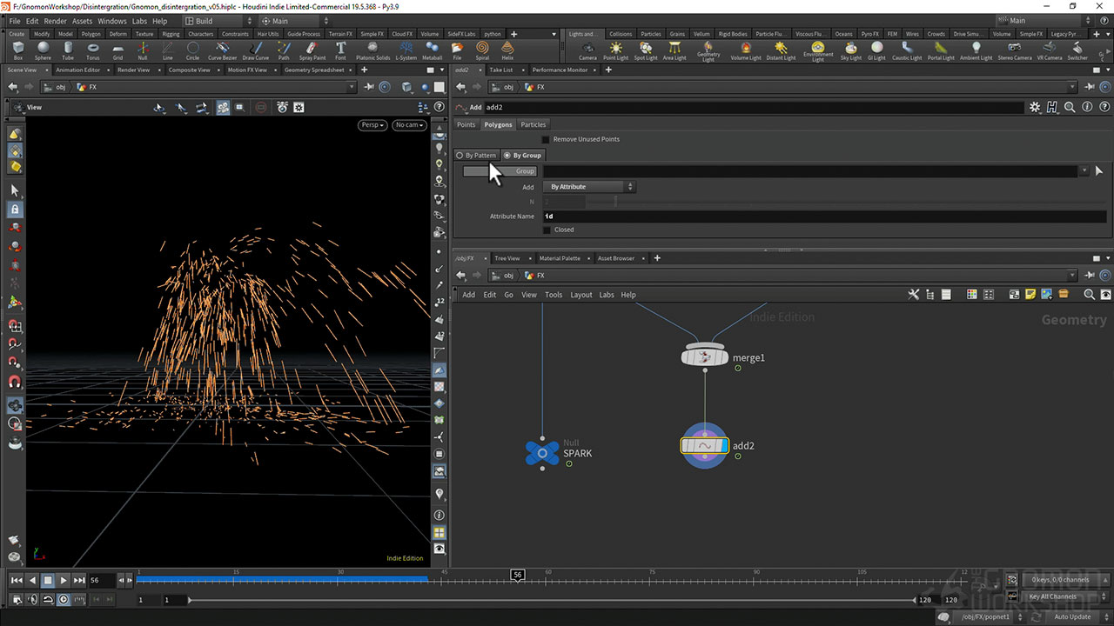1114x626 pixels.
Task: Open Layout menu in network editor
Action: point(580,295)
